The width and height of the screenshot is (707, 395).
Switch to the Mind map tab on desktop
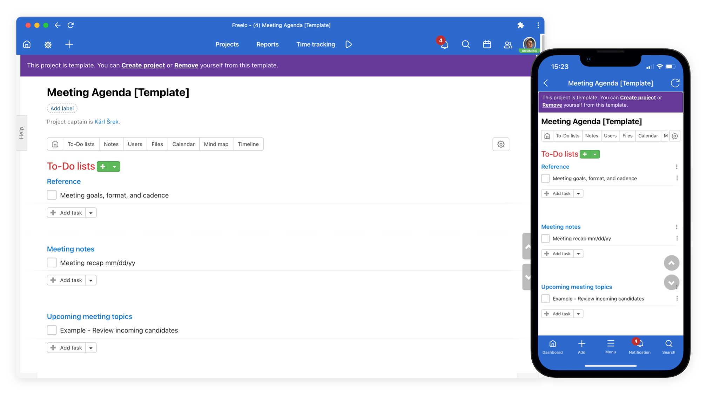point(216,144)
